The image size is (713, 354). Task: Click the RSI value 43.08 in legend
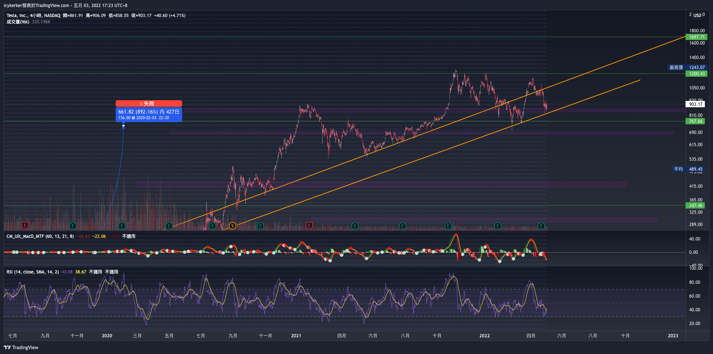tap(67, 272)
